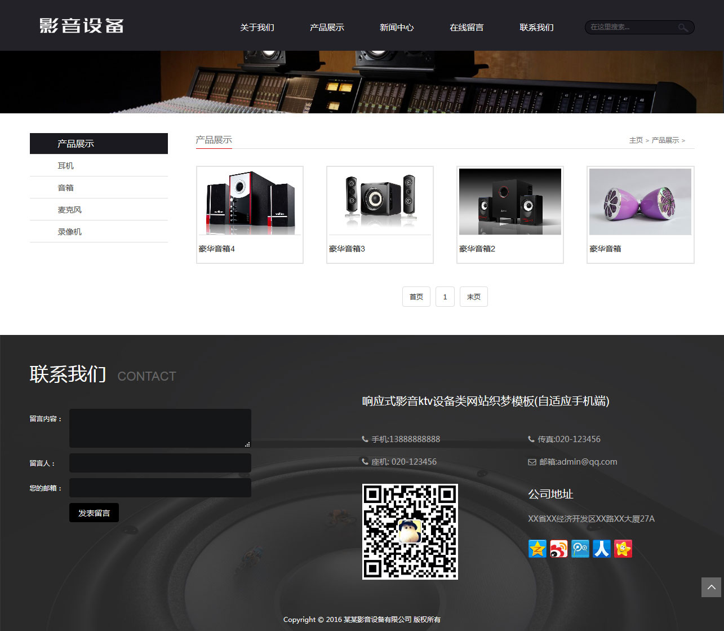Click the 留言人 name input
The image size is (724, 631).
pos(160,463)
